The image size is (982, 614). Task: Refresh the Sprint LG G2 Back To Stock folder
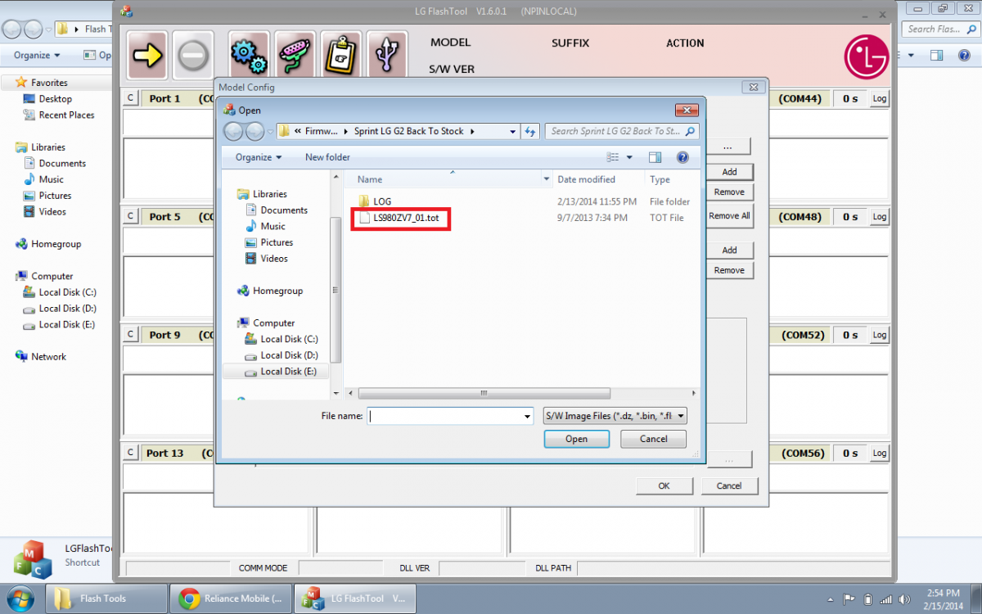[530, 131]
